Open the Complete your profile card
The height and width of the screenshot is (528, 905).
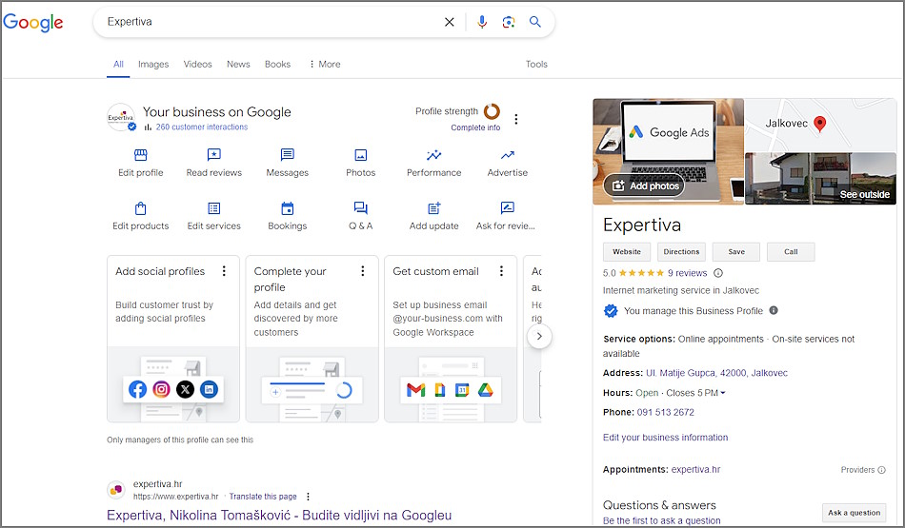[312, 339]
